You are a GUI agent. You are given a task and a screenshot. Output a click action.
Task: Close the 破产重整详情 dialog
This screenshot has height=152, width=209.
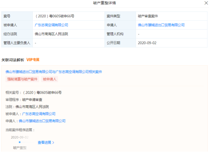[206, 3]
